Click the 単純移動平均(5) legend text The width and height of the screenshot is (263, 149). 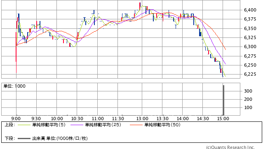coord(49,125)
